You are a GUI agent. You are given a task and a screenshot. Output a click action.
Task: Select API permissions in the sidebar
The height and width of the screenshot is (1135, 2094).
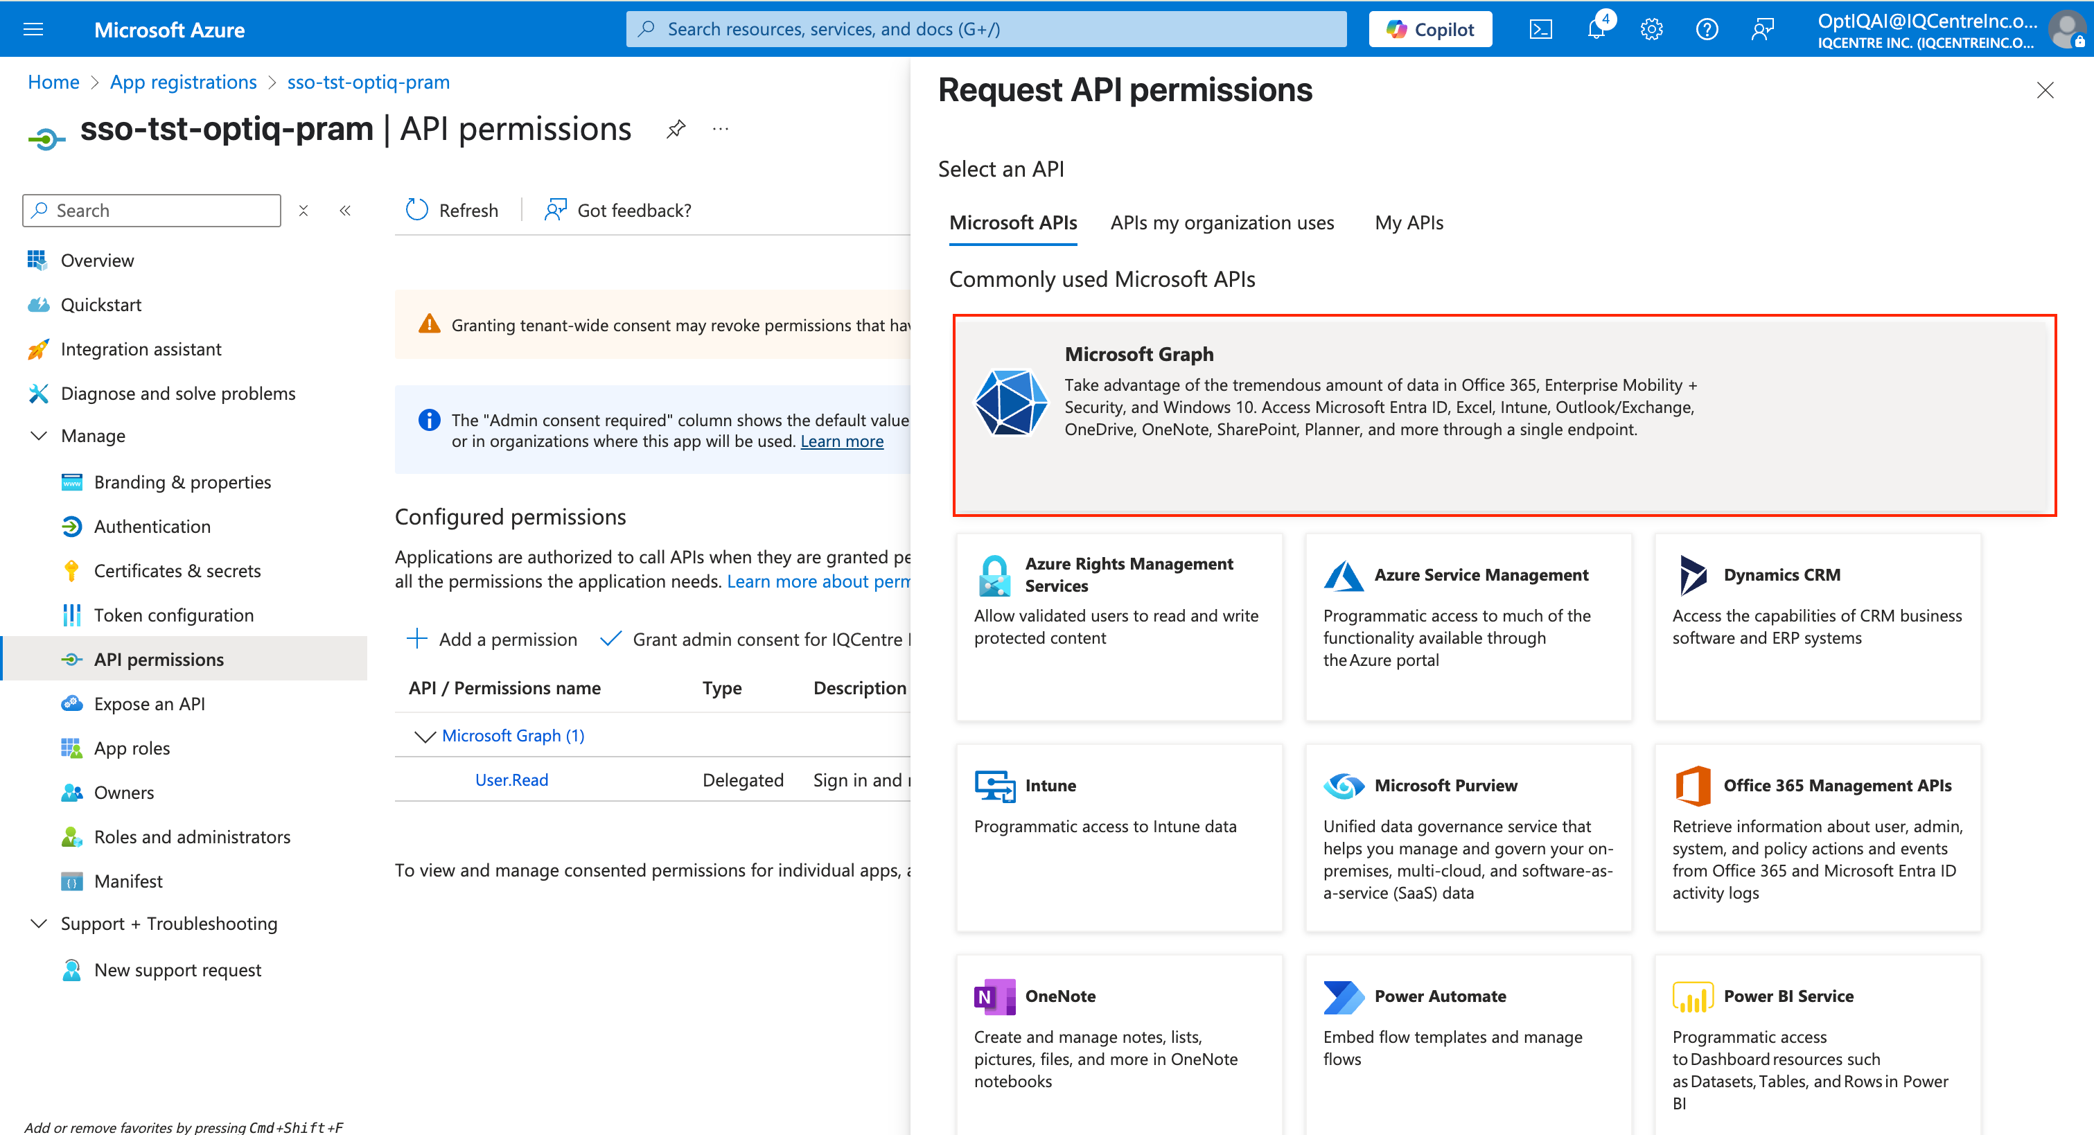(x=184, y=660)
